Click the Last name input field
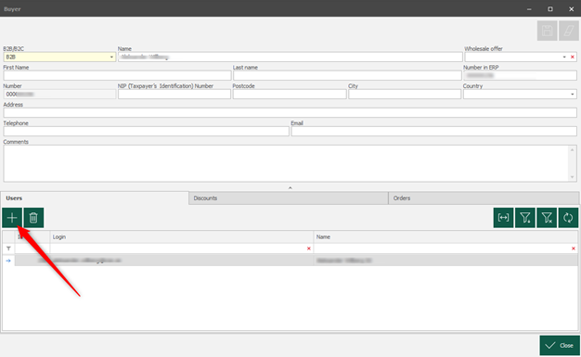The image size is (581, 357). 347,75
